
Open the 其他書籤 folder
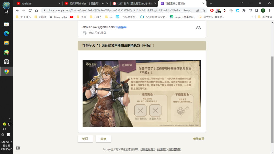click(265, 17)
